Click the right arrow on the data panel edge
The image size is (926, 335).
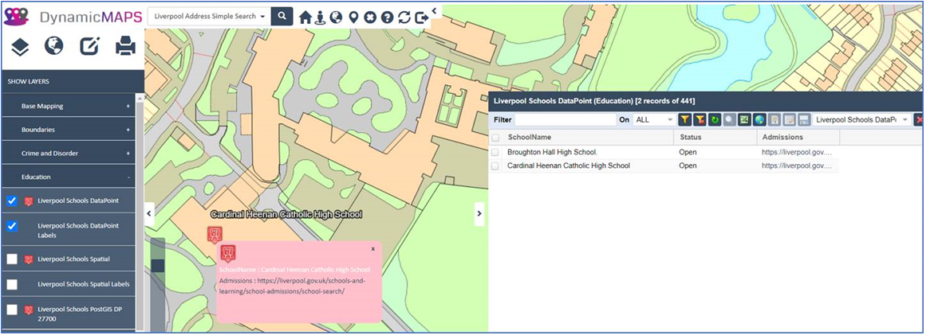[x=479, y=214]
